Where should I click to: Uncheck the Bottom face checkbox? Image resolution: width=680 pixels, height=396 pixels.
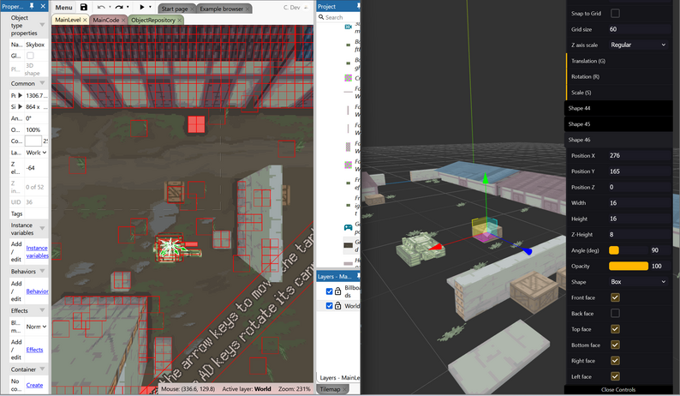click(615, 345)
